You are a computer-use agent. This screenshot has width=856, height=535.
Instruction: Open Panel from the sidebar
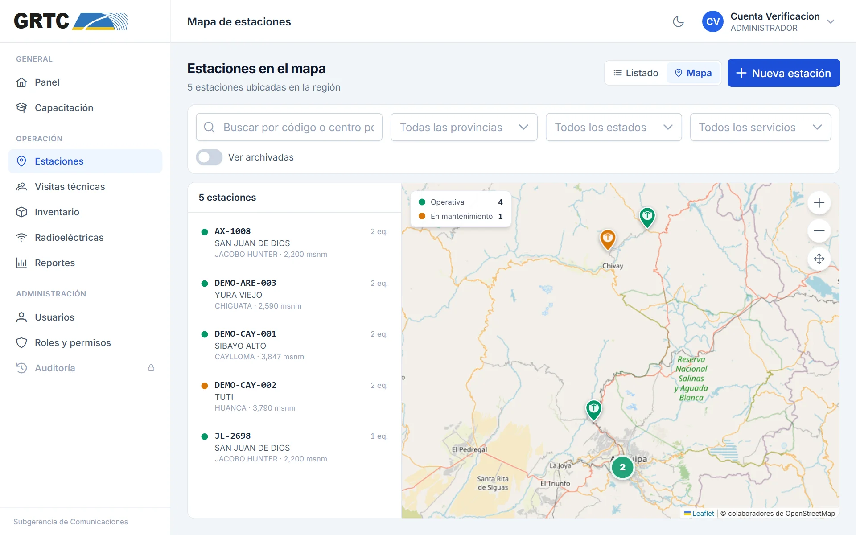point(85,82)
